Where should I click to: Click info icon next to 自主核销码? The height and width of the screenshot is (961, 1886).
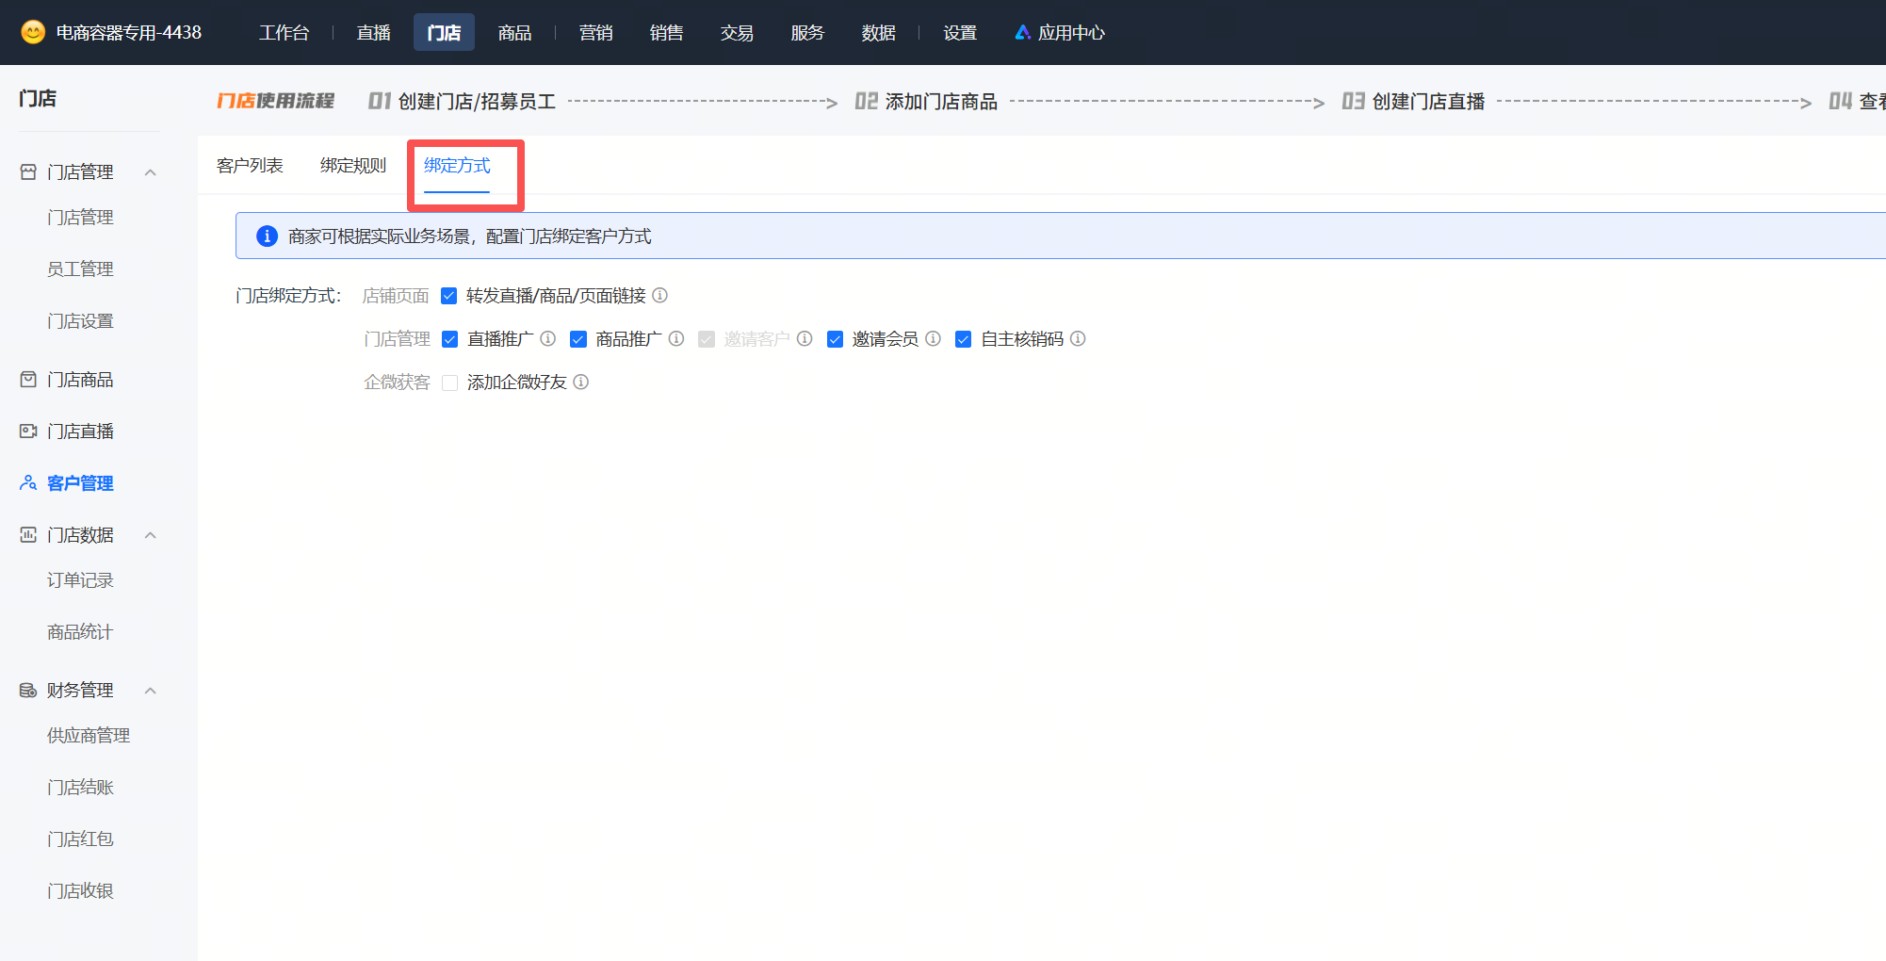coord(1078,338)
